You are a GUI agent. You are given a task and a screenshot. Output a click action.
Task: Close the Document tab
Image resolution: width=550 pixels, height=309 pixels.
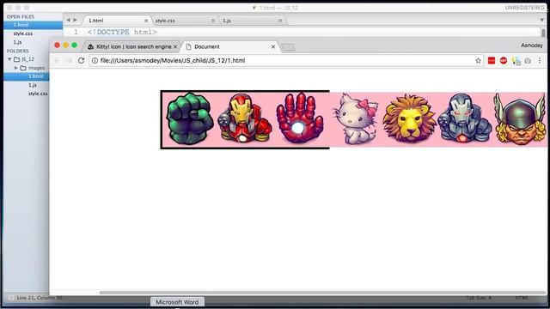pyautogui.click(x=273, y=46)
